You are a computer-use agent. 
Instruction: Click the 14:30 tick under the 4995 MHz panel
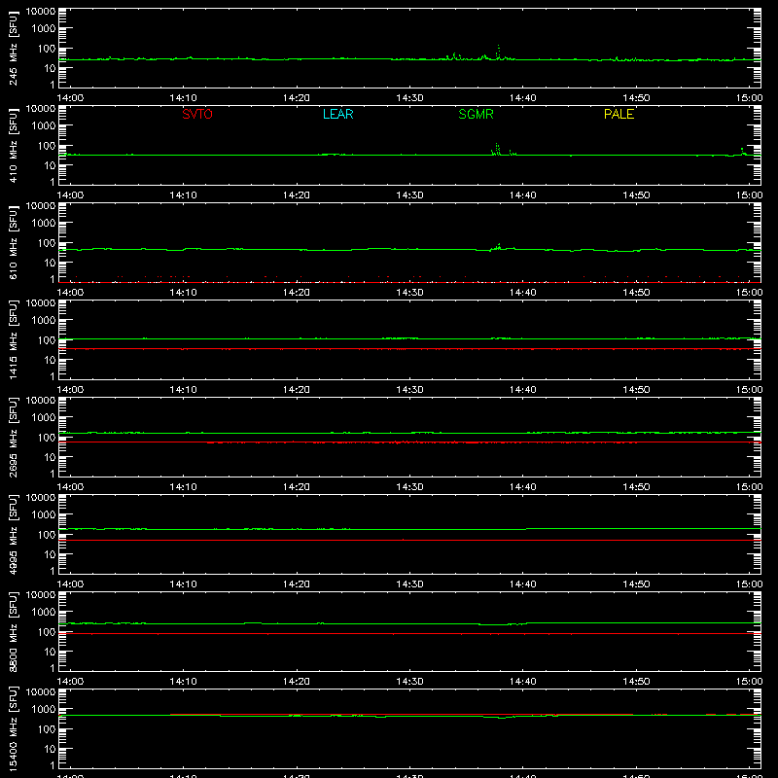(409, 584)
